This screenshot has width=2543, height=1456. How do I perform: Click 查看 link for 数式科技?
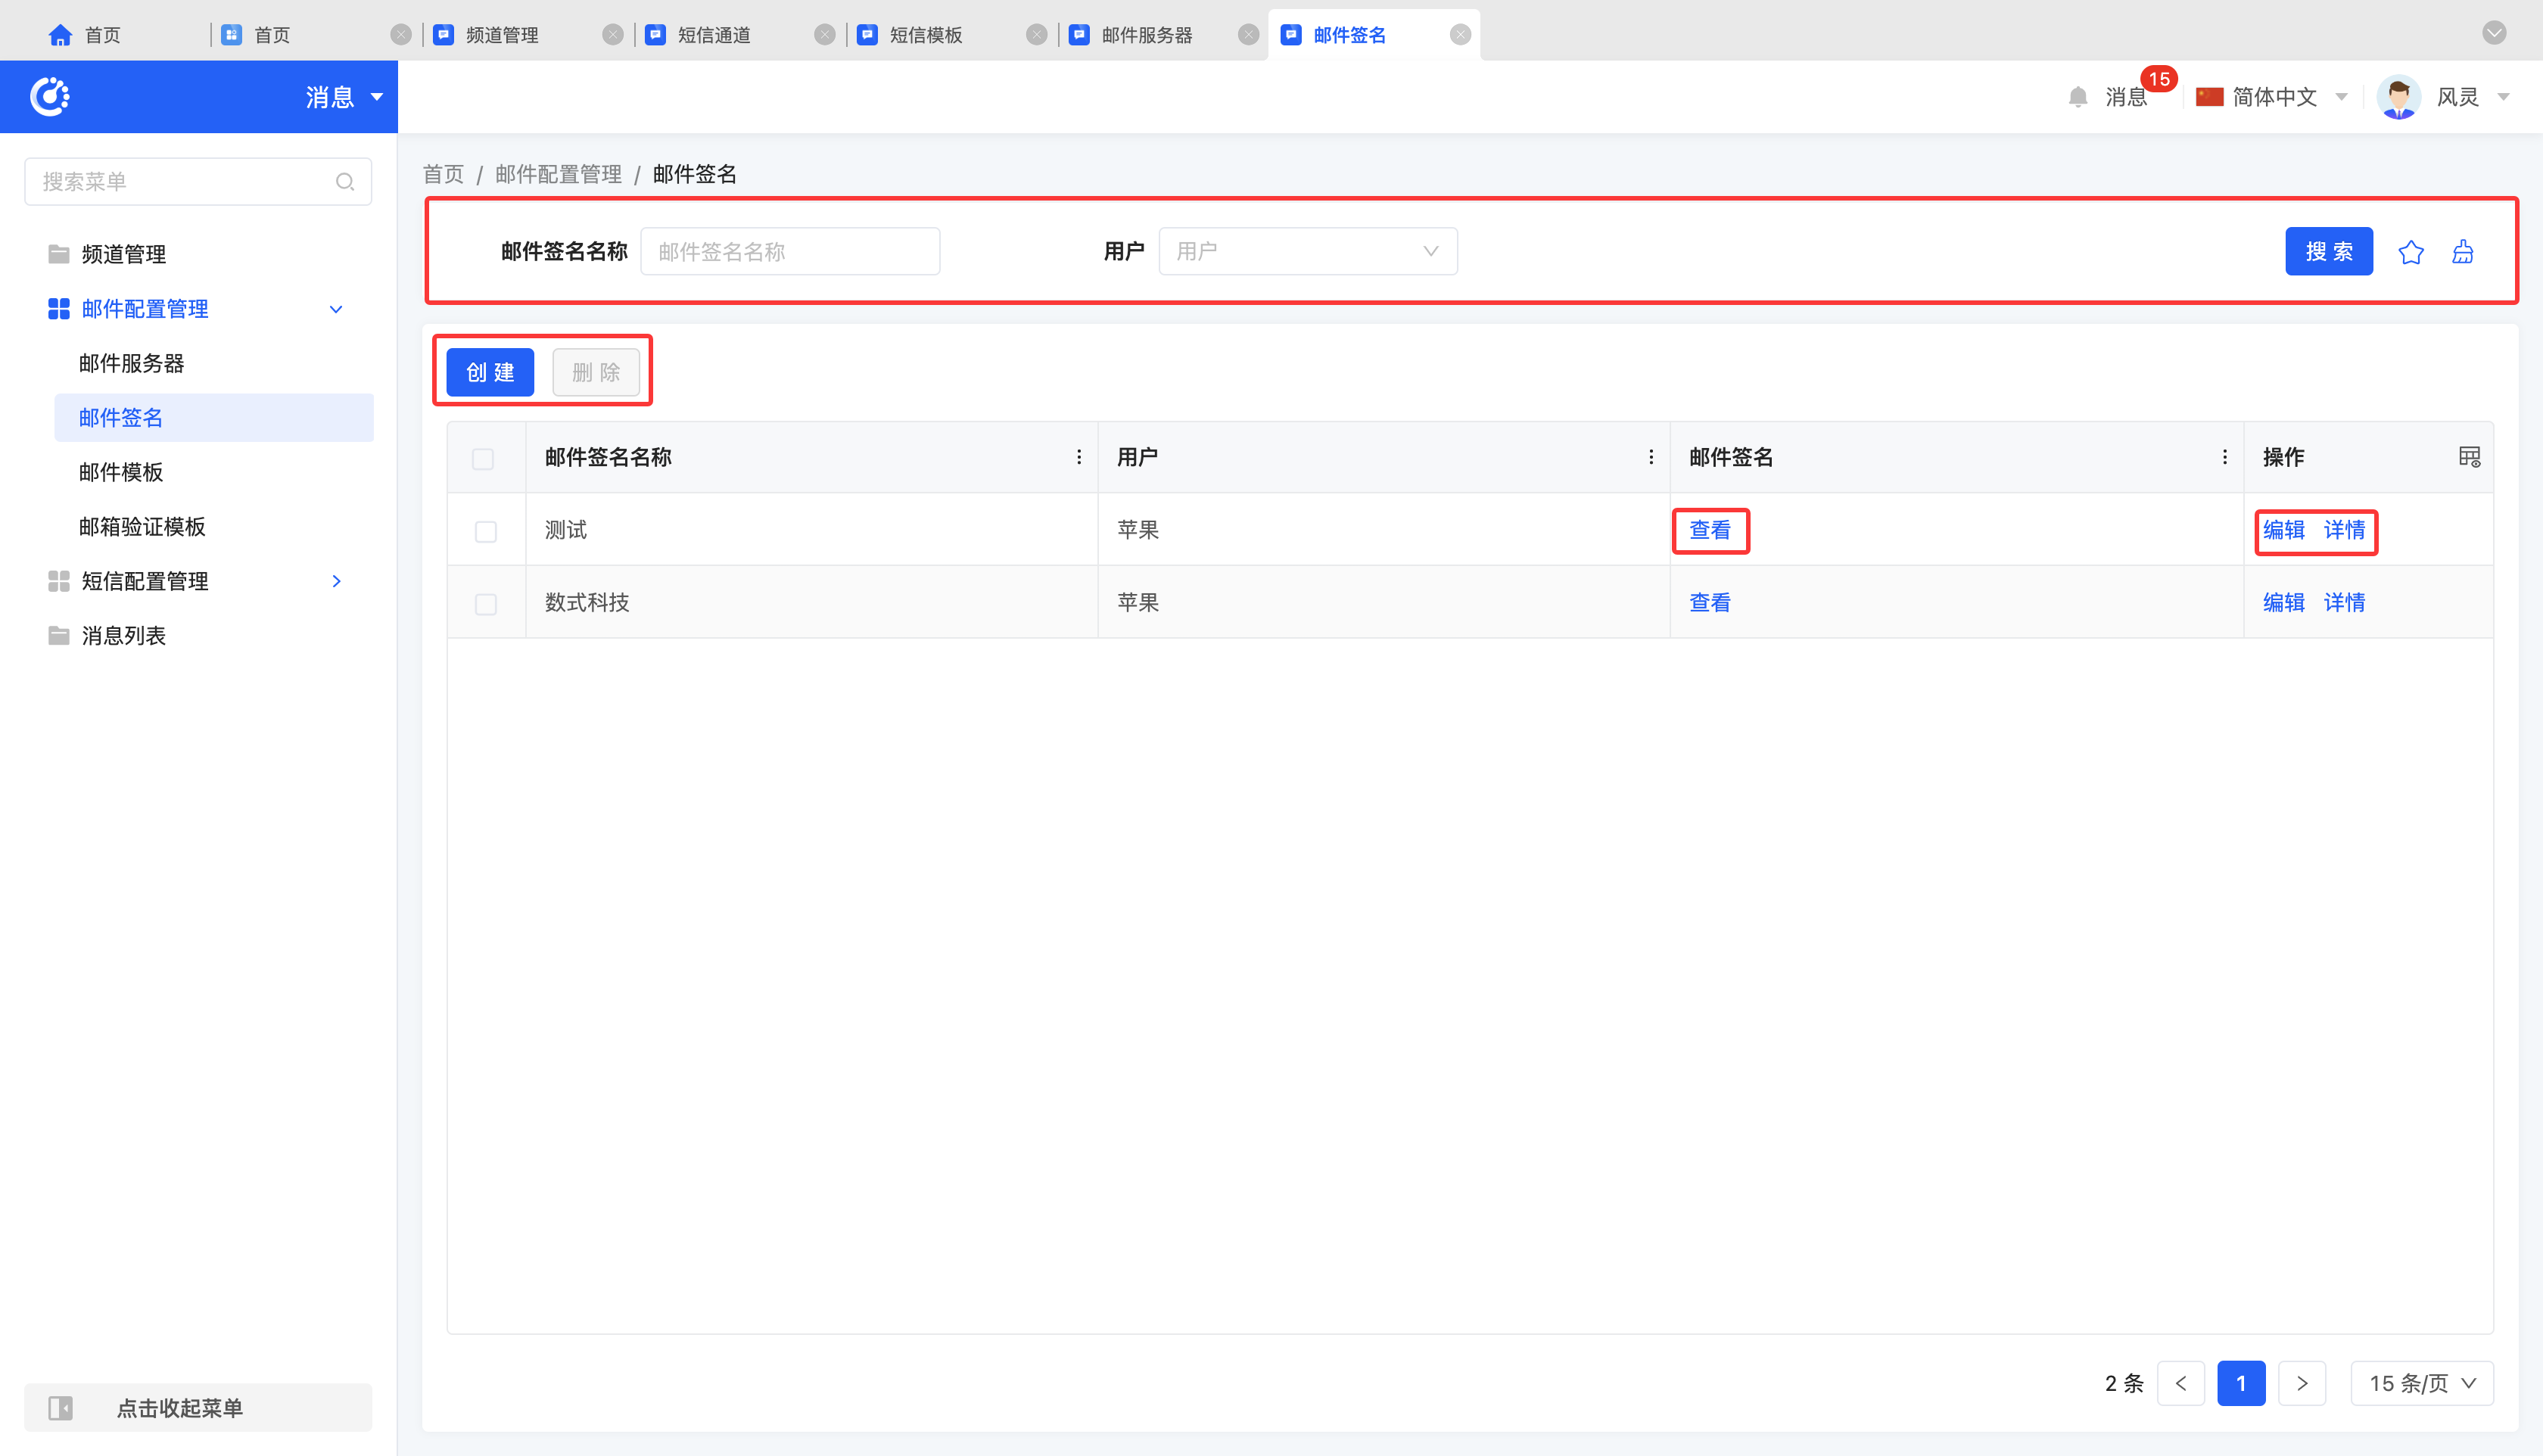pyautogui.click(x=1709, y=603)
